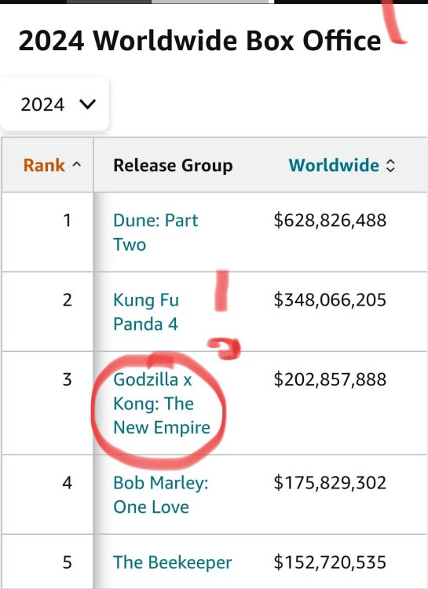The height and width of the screenshot is (589, 428).
Task: Click the 2024 Worldwide Box Office heading
Action: [199, 41]
